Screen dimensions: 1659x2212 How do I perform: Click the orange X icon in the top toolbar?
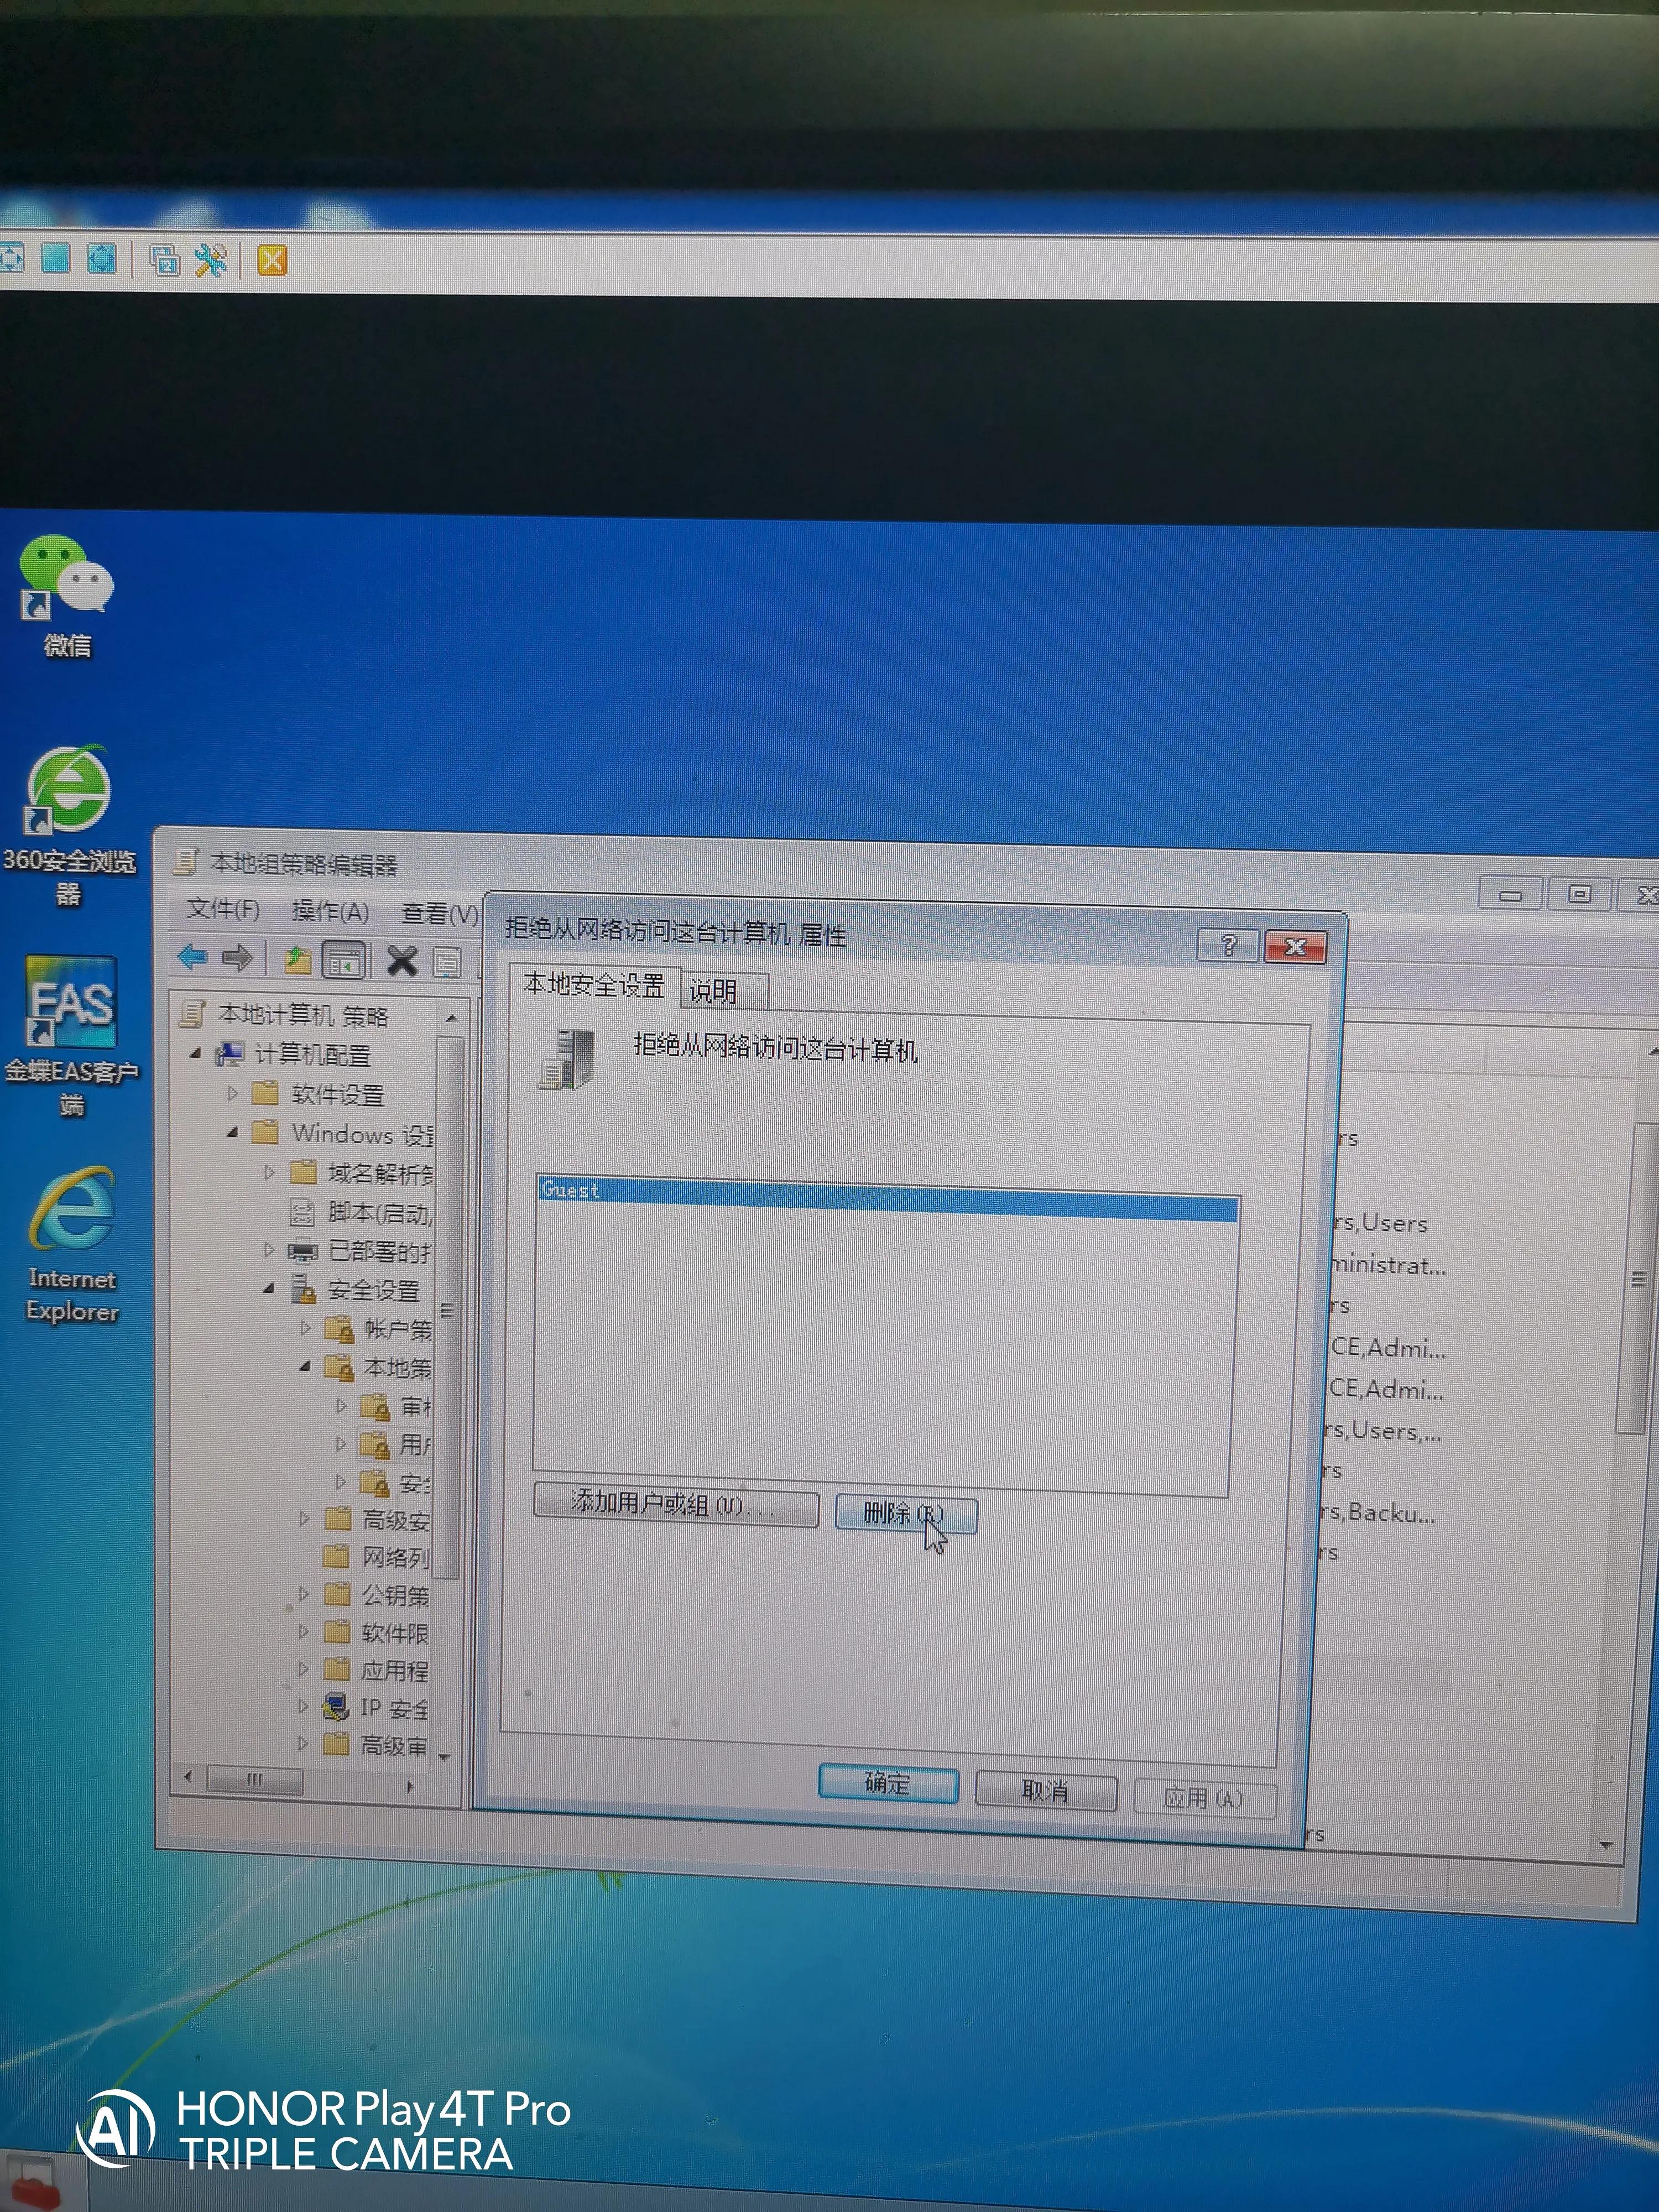(272, 261)
